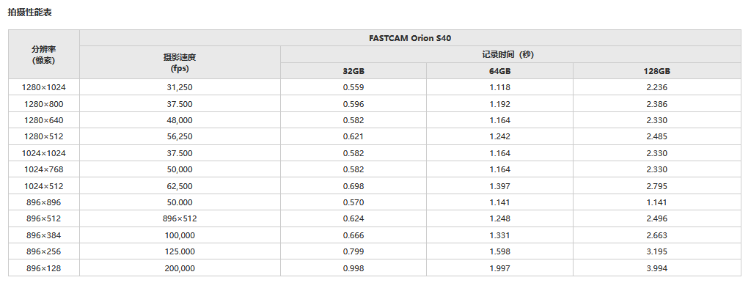751x302 pixels.
Task: Click the 896×384 resolution cell
Action: point(44,235)
